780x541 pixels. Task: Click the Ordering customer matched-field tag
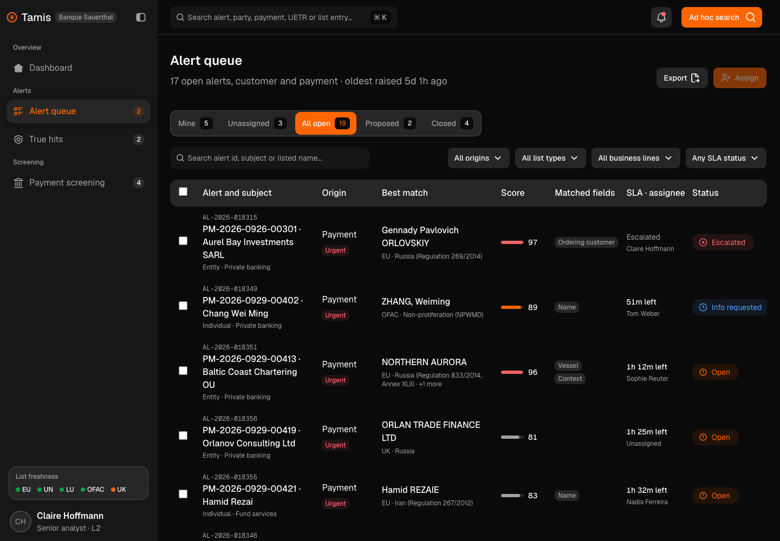click(586, 242)
